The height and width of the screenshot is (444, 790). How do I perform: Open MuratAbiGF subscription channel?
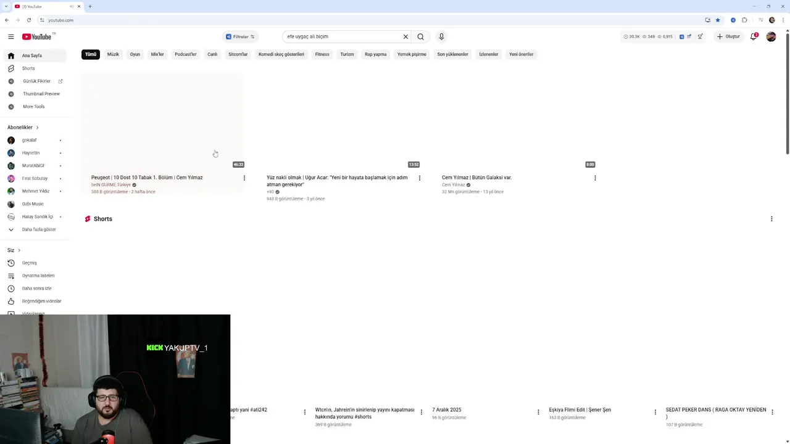pyautogui.click(x=35, y=166)
